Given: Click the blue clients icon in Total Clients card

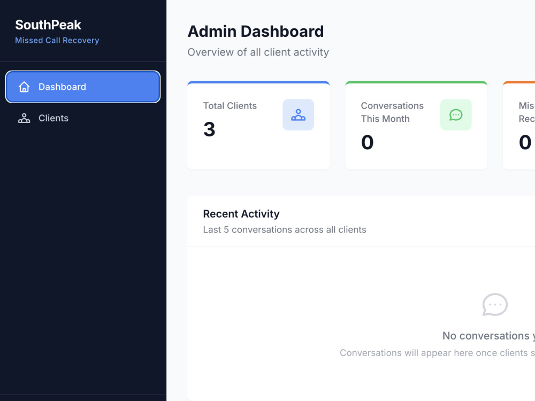Looking at the screenshot, I should point(298,114).
